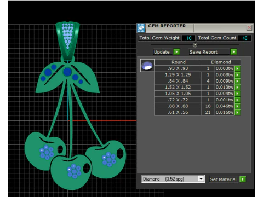263x197 pixels.
Task: Click the 0.003tw weight cell
Action: point(225,68)
